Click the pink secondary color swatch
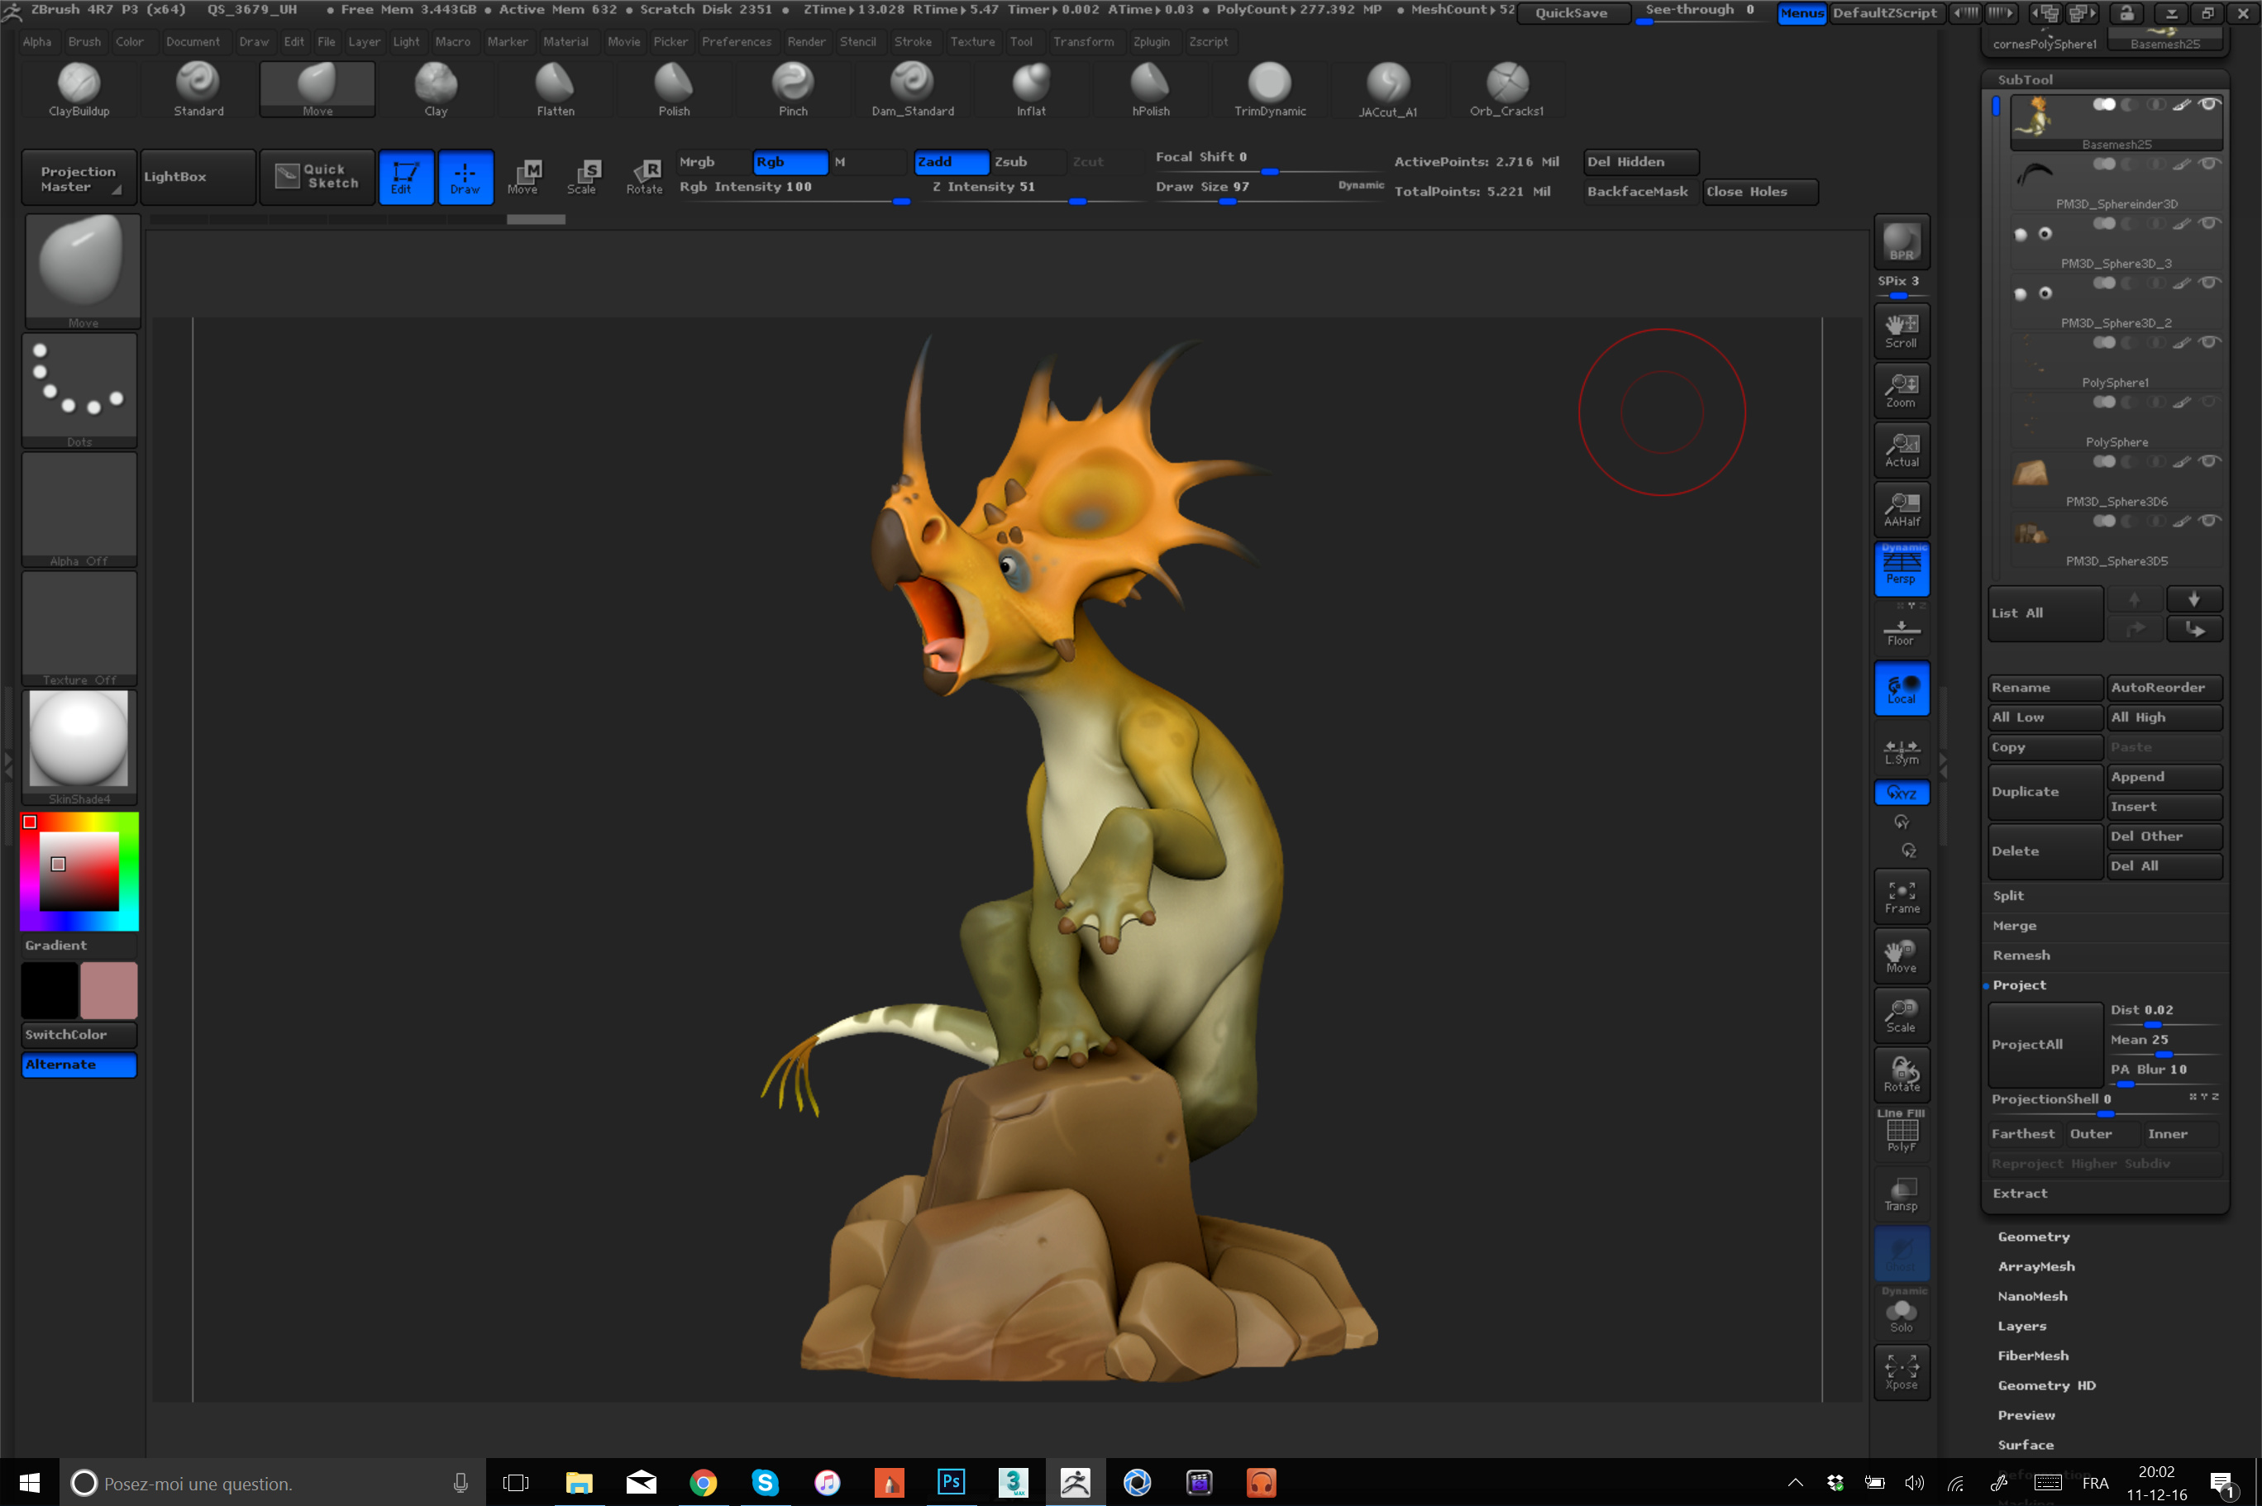This screenshot has height=1506, width=2262. click(x=108, y=989)
